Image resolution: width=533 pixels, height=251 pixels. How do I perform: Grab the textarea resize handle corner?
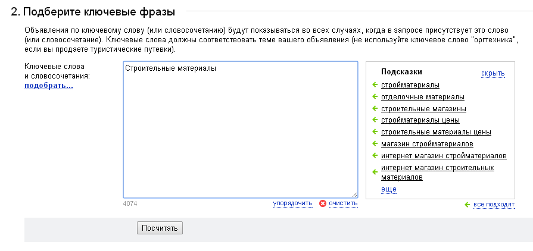pyautogui.click(x=354, y=194)
